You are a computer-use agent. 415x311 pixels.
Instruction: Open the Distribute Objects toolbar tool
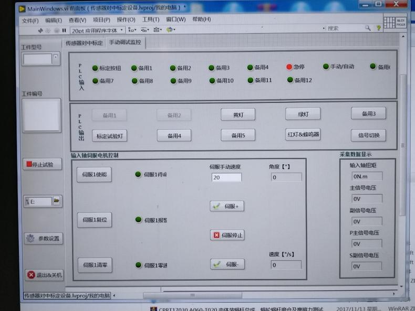[144, 30]
